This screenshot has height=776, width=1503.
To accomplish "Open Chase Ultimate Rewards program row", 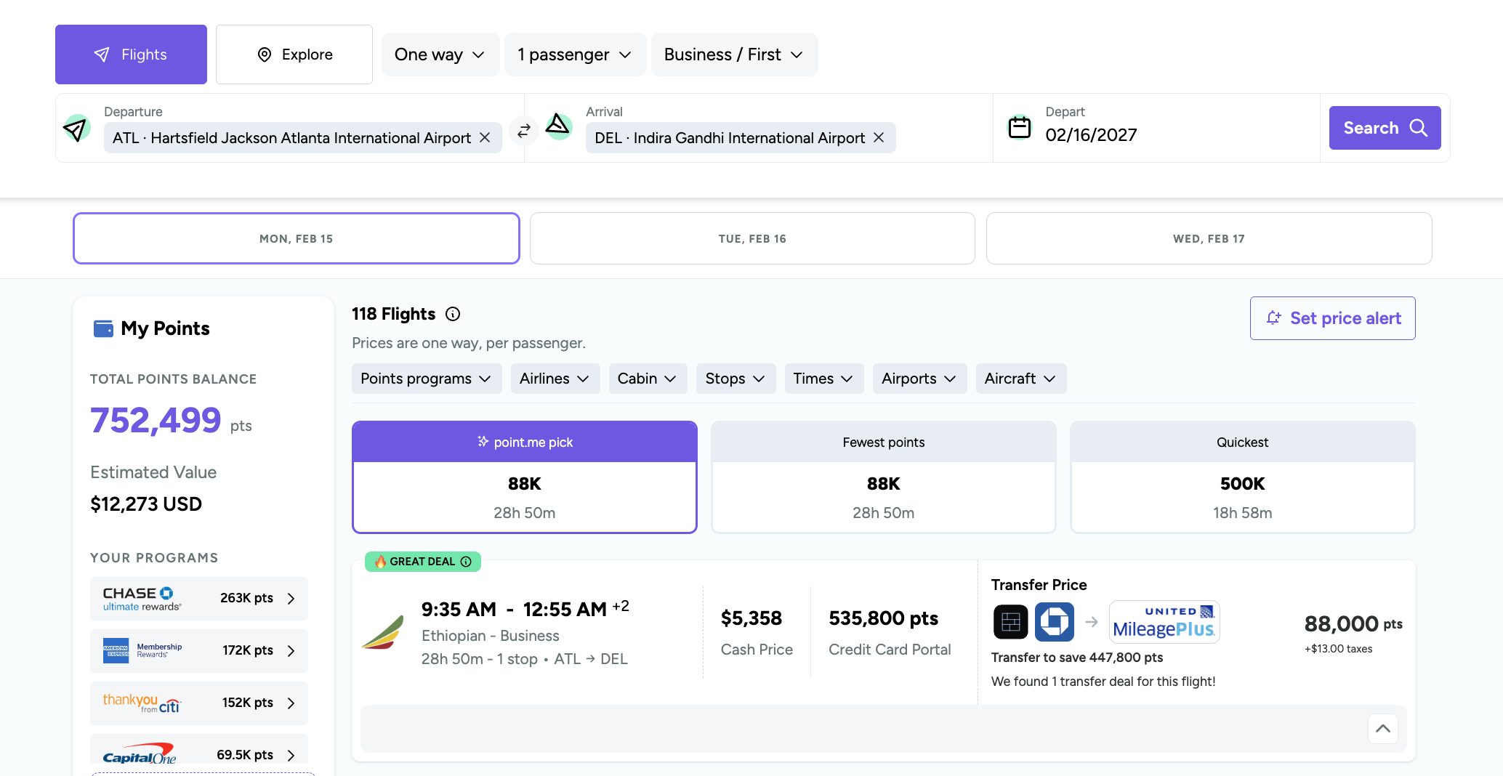I will [199, 599].
